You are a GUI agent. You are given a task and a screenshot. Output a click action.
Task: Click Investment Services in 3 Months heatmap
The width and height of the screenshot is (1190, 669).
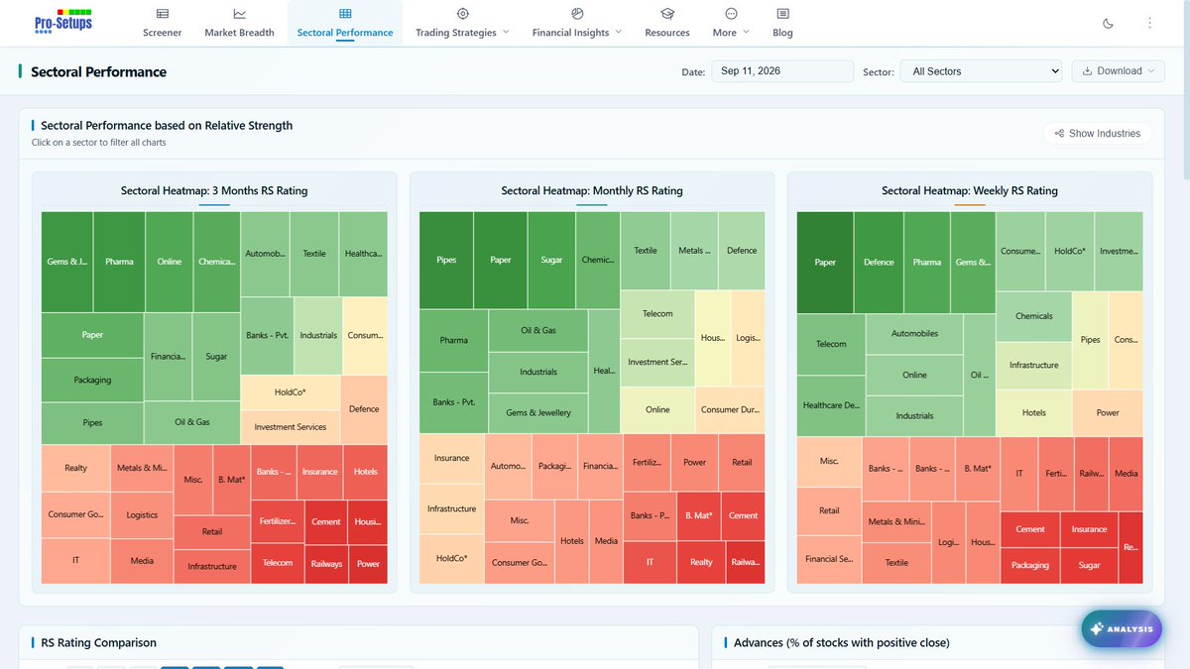pos(291,427)
